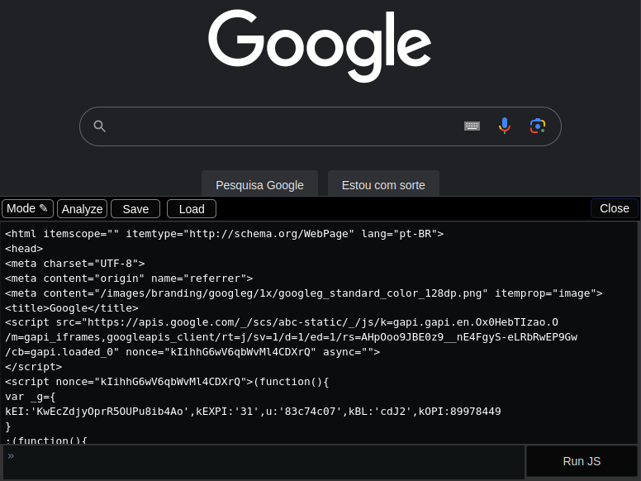641x481 pixels.
Task: Click the Pesquisa Google button
Action: 259,185
